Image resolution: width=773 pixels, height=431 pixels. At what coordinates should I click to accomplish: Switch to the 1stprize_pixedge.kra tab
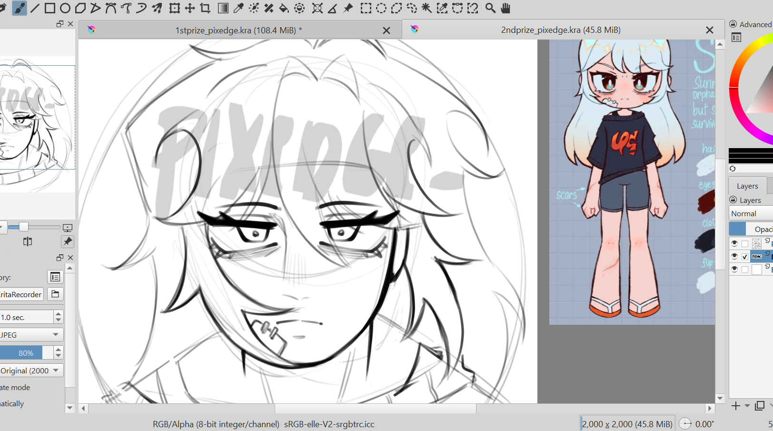tap(238, 30)
